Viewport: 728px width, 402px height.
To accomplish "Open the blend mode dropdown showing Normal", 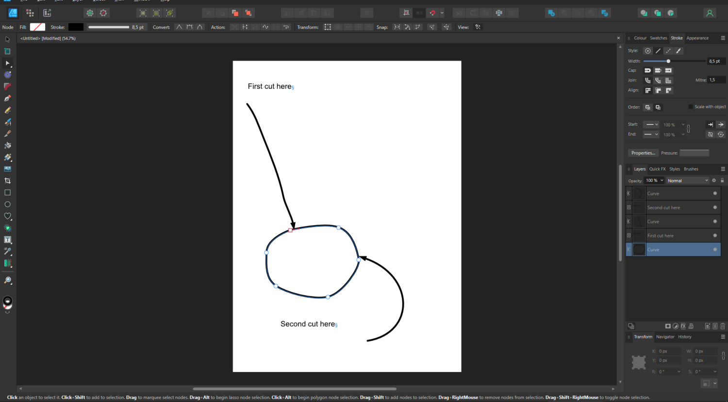I will (688, 180).
